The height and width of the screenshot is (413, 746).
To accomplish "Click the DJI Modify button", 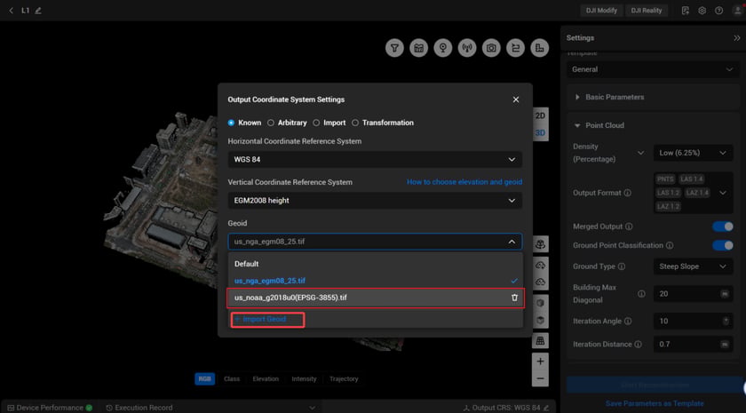I will (x=601, y=11).
